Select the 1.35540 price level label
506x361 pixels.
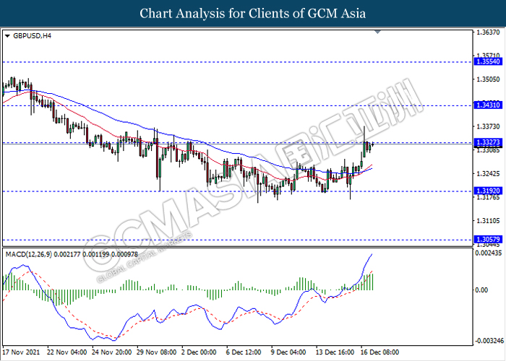coord(488,61)
